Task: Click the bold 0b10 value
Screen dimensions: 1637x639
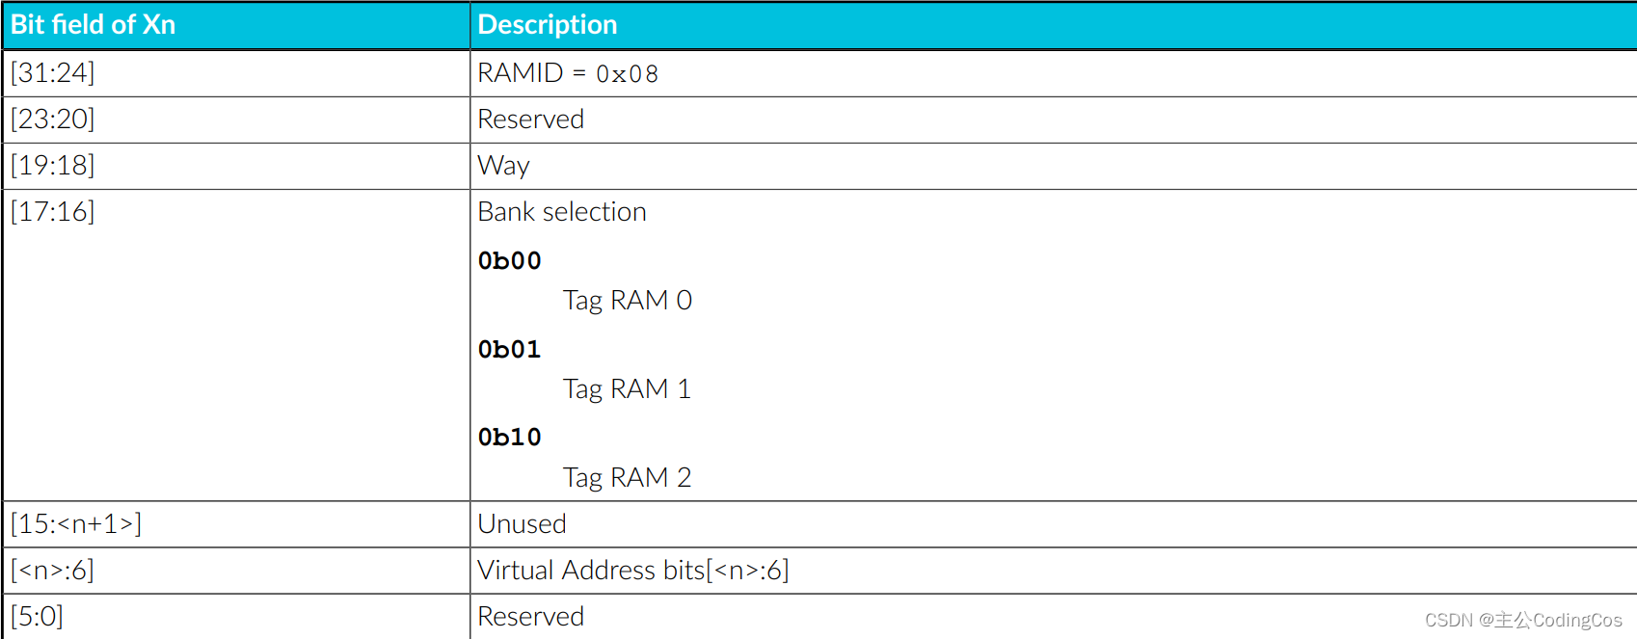Action: [509, 438]
